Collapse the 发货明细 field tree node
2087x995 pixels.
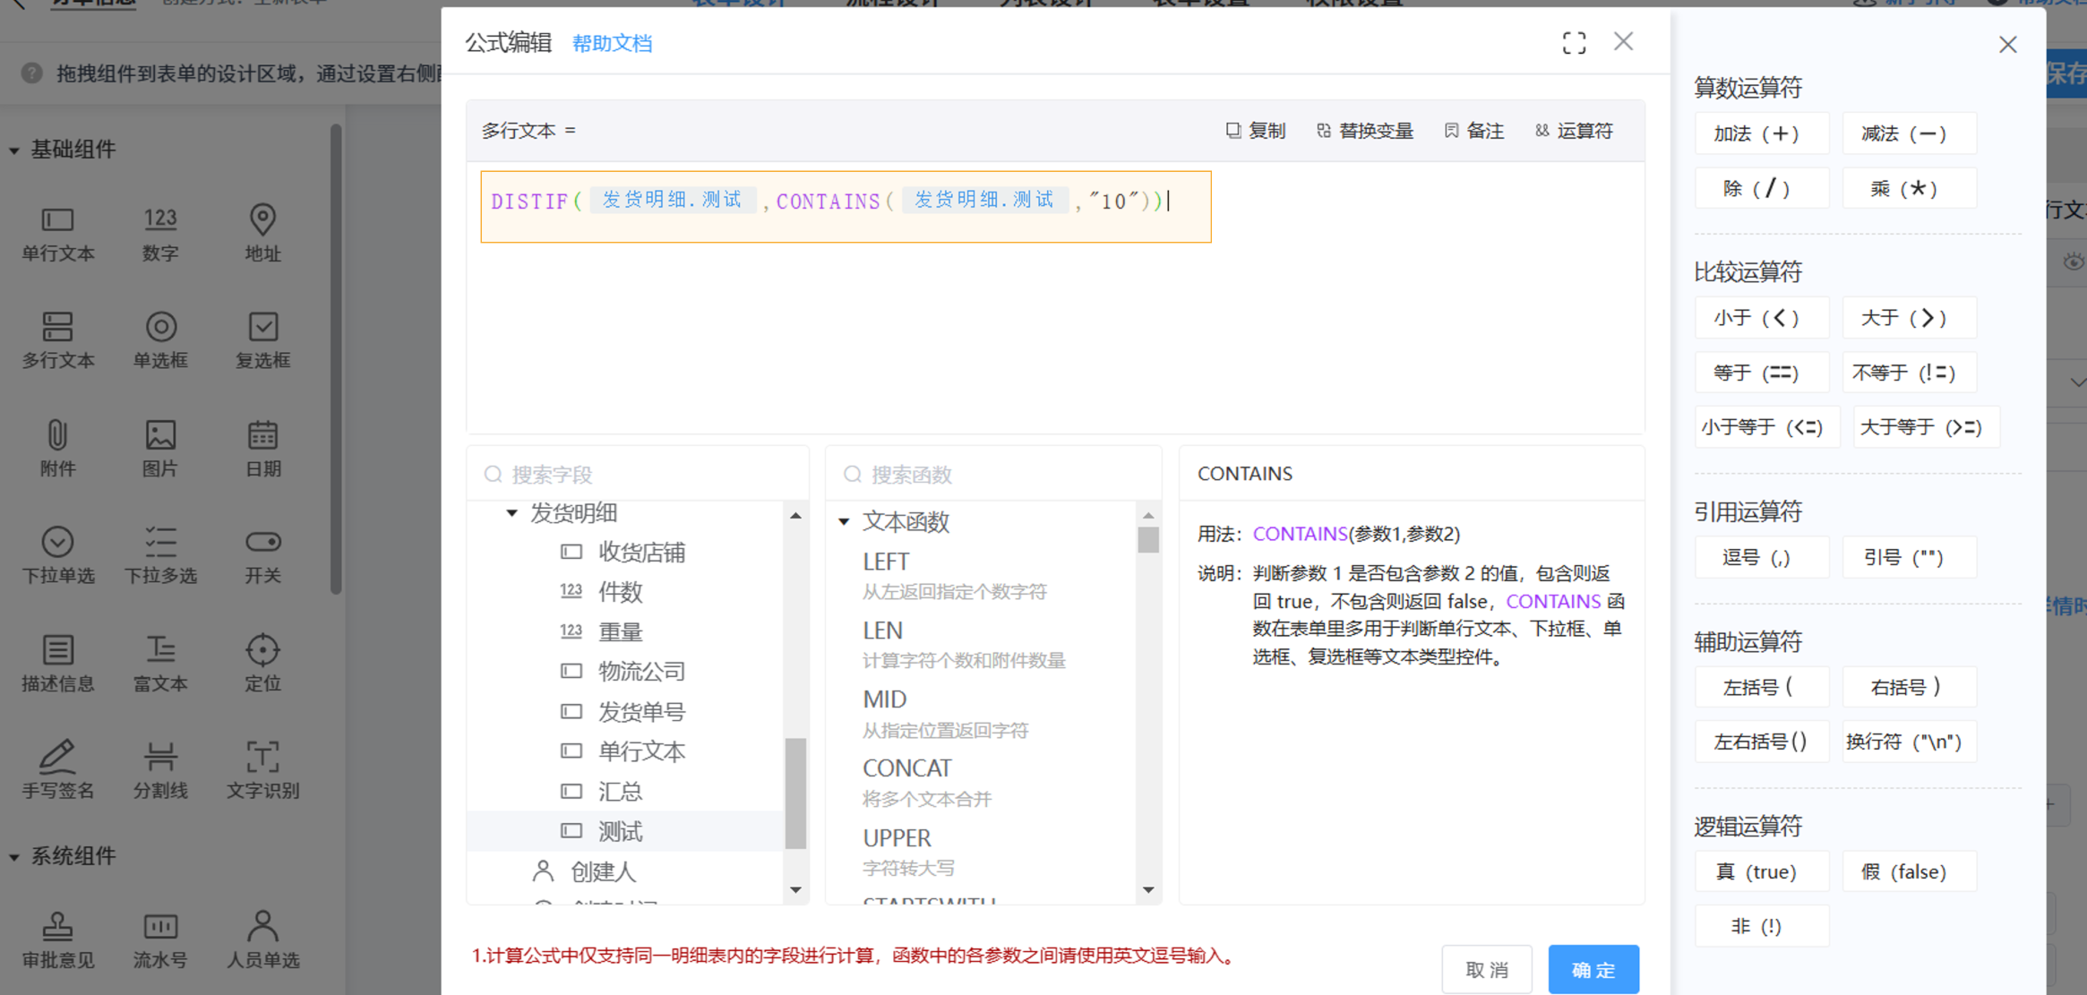[511, 513]
